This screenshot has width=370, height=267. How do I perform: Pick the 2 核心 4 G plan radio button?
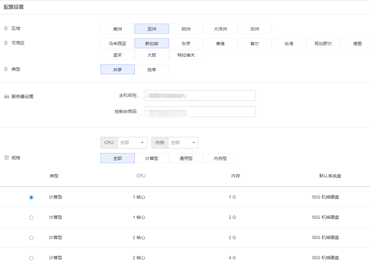pyautogui.click(x=31, y=258)
